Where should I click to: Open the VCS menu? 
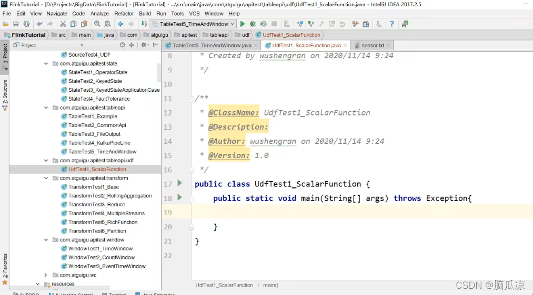[194, 14]
